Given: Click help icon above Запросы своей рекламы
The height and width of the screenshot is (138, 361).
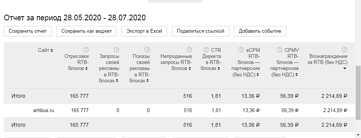Looking at the screenshot, I should [x=117, y=50].
